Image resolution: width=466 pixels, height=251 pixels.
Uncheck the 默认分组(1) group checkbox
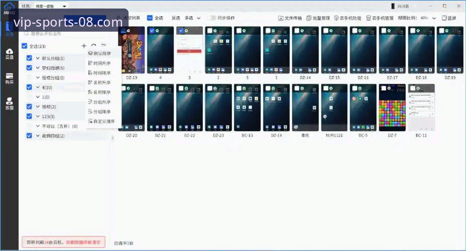29,58
